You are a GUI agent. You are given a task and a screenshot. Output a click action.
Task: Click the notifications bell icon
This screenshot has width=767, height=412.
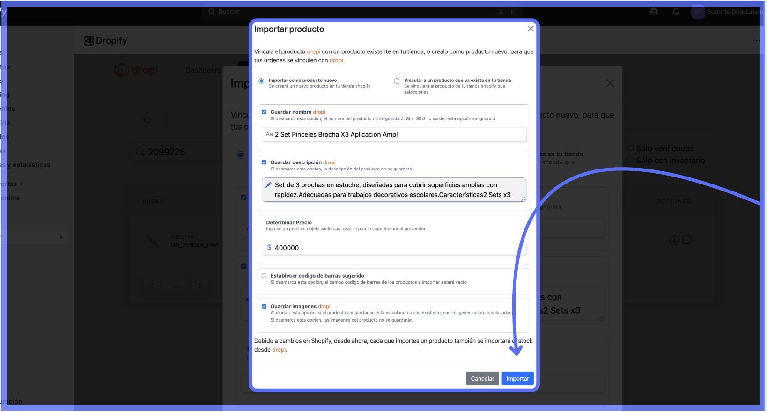tap(676, 12)
